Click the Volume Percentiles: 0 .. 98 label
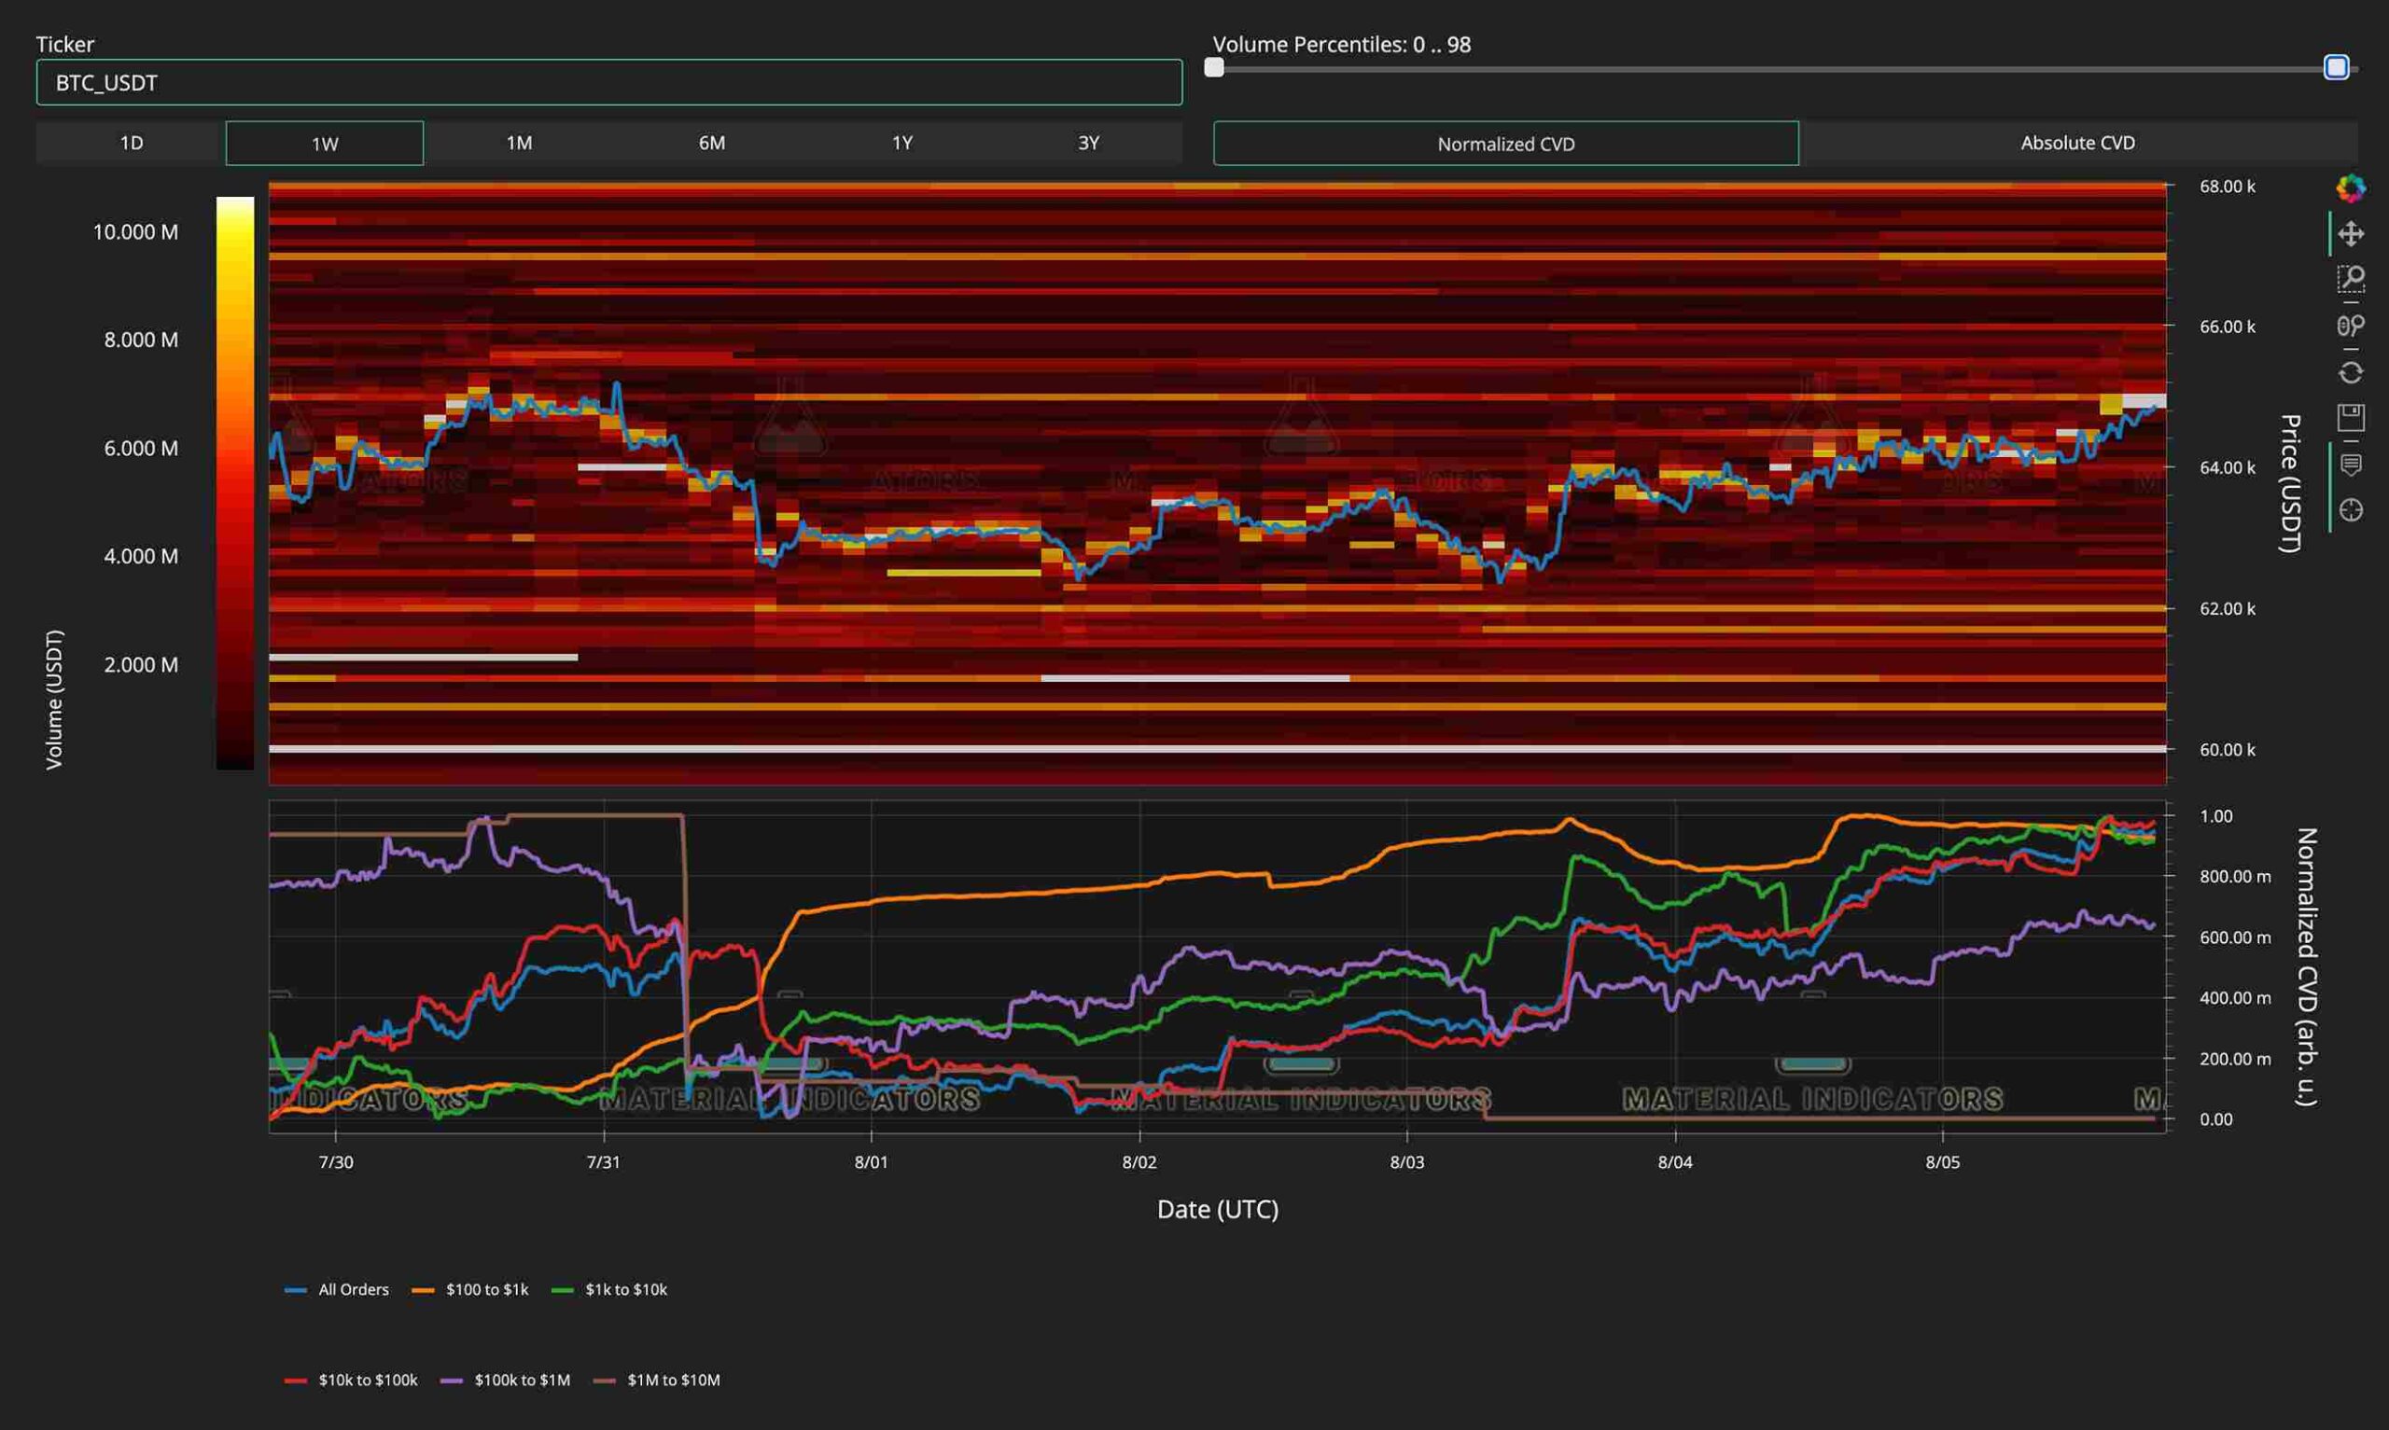Viewport: 2389px width, 1430px height. coord(1341,45)
